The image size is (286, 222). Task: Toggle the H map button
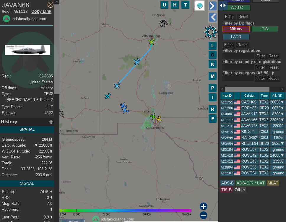tap(175, 5)
